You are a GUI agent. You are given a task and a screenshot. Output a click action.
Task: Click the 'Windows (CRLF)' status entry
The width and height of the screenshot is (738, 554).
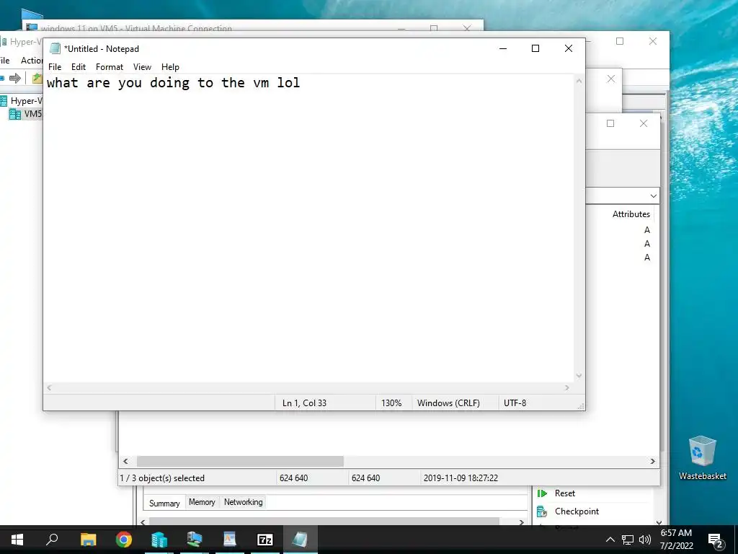tap(448, 403)
